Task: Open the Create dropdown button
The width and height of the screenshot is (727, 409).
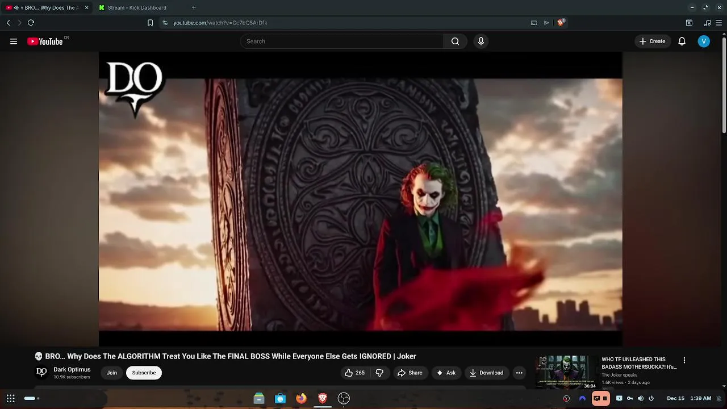Action: 652,41
